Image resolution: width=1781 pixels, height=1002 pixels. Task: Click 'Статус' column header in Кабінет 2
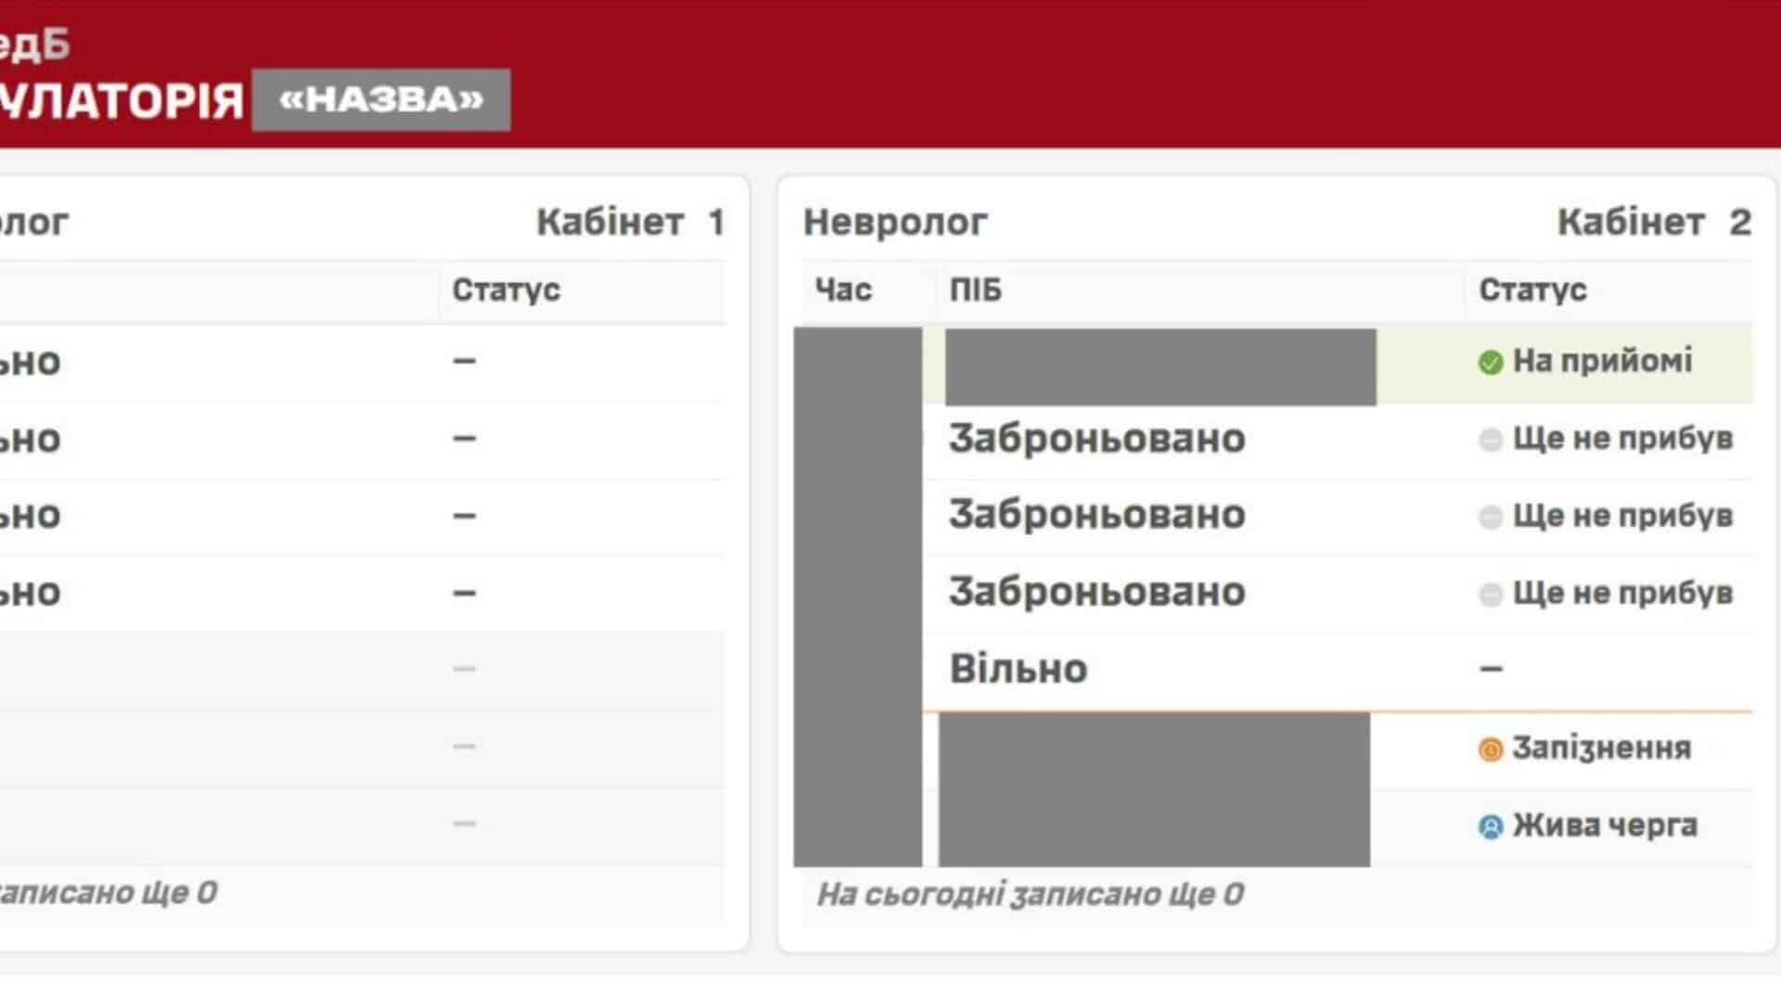[1531, 289]
